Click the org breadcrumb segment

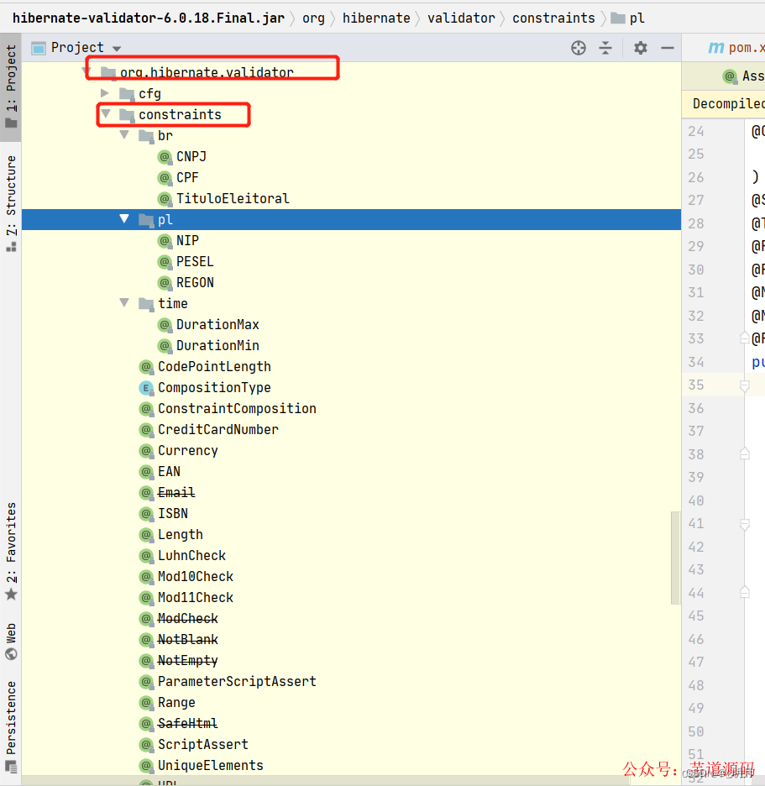pyautogui.click(x=313, y=18)
